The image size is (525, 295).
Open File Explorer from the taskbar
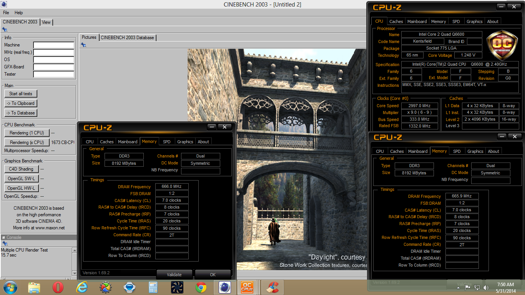point(34,287)
